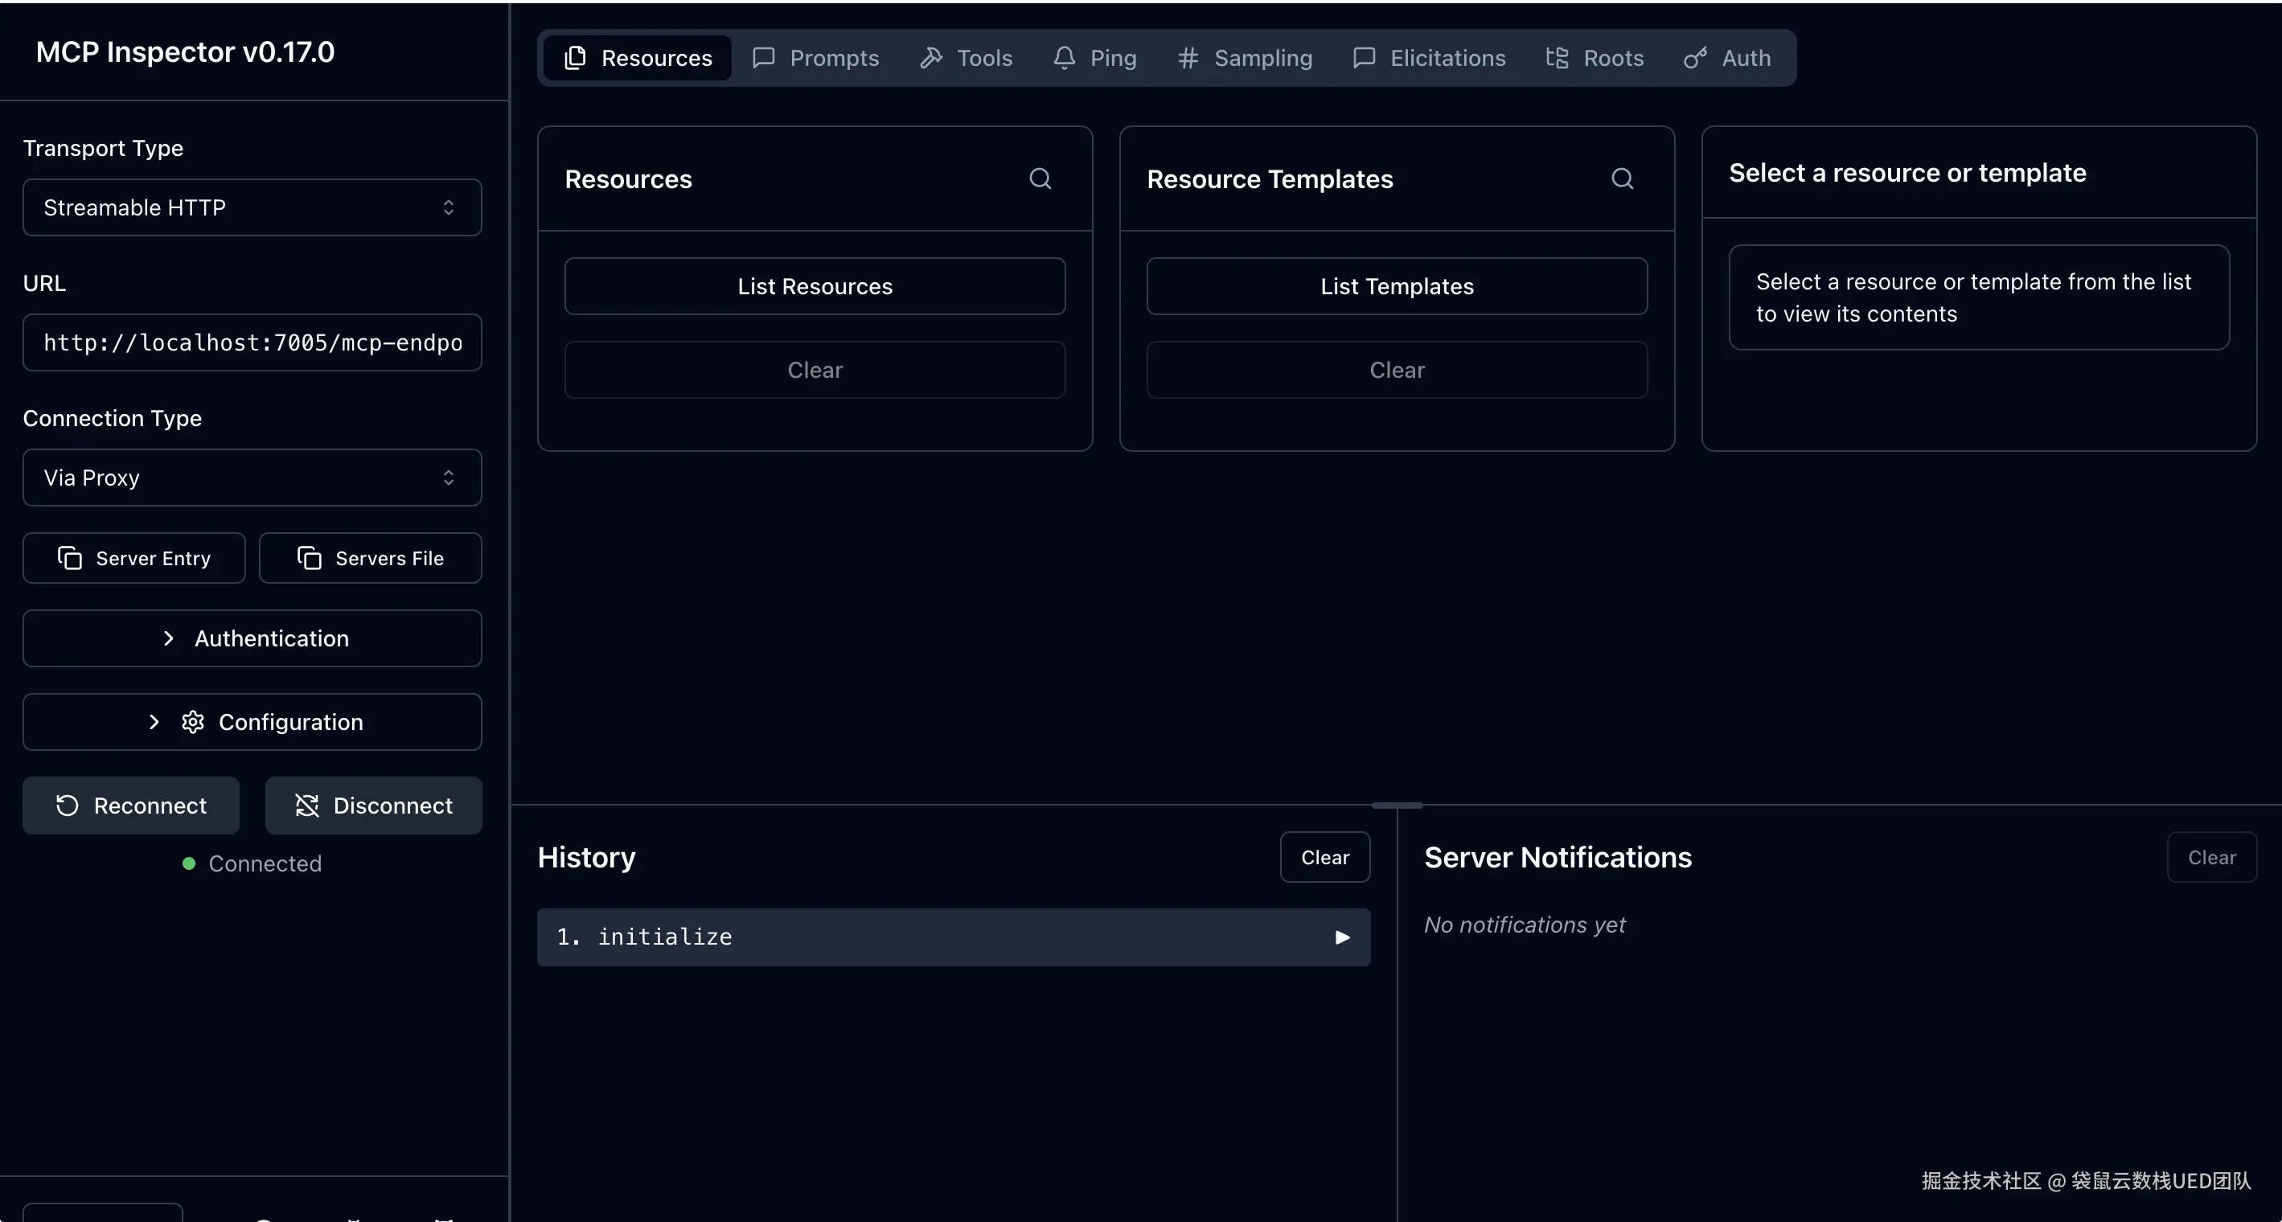Expand the Authentication section
The width and height of the screenshot is (2282, 1222).
click(252, 638)
